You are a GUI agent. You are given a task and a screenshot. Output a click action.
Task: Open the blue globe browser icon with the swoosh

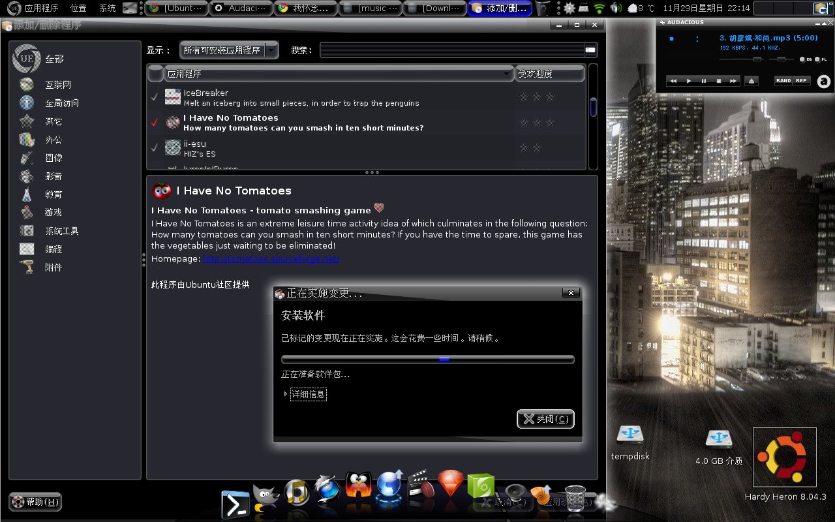(327, 489)
